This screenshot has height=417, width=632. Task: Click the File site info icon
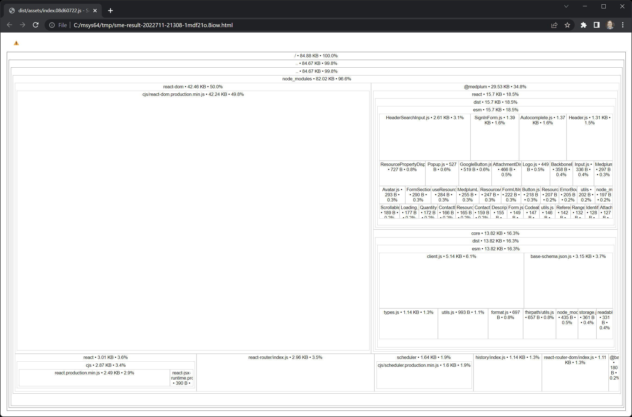point(52,25)
